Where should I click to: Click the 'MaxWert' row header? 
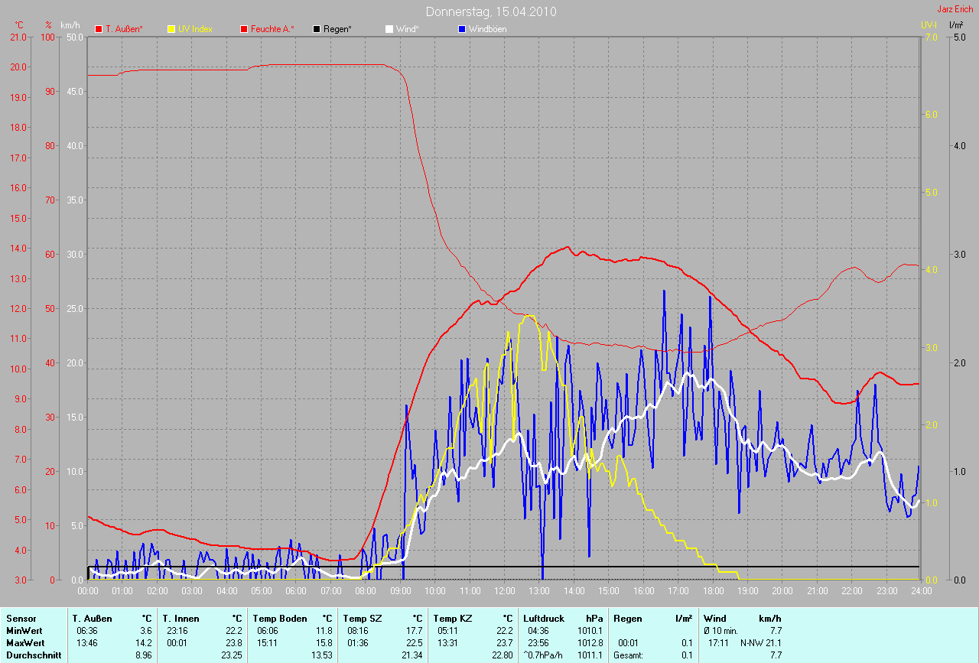[x=25, y=642]
